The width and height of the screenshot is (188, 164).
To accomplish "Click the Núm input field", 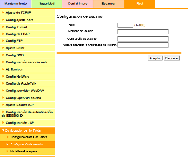I will (x=125, y=25).
